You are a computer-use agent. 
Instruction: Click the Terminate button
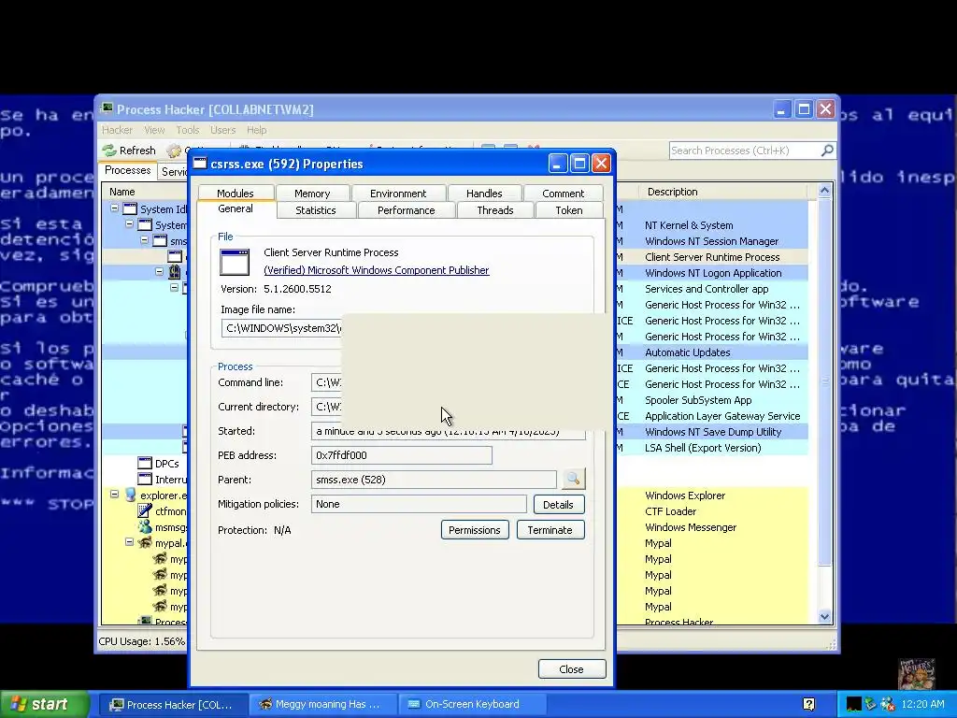(550, 529)
